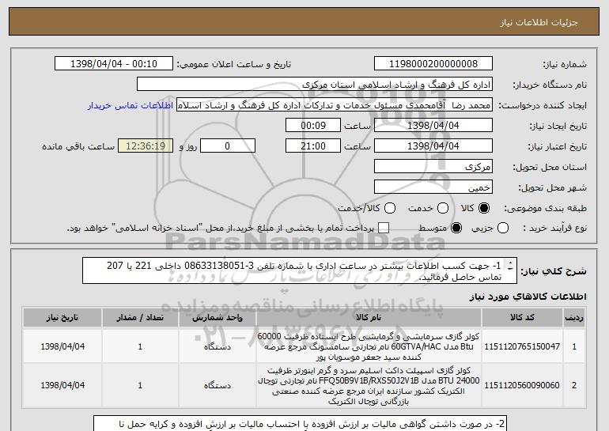
Task: Click the need date cell in row 1
Action: tap(62, 346)
